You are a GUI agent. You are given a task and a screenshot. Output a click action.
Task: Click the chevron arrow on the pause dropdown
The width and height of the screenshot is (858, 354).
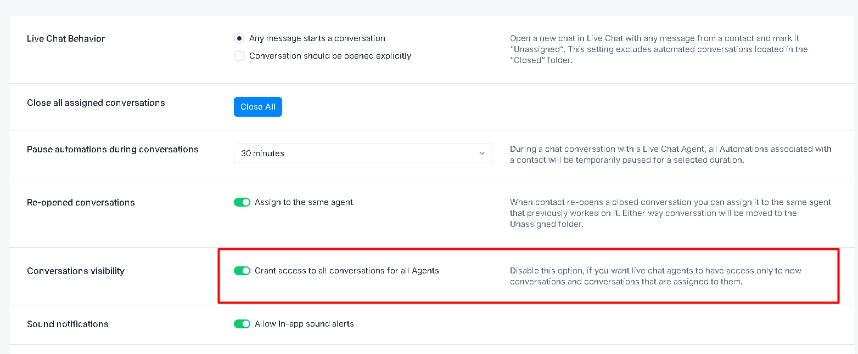482,153
